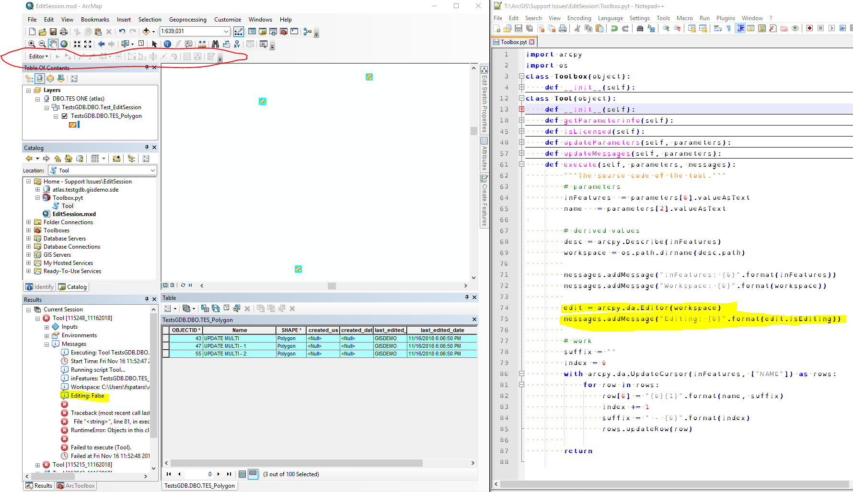This screenshot has width=853, height=492.
Task: Click the Name column header in table
Action: (240, 330)
